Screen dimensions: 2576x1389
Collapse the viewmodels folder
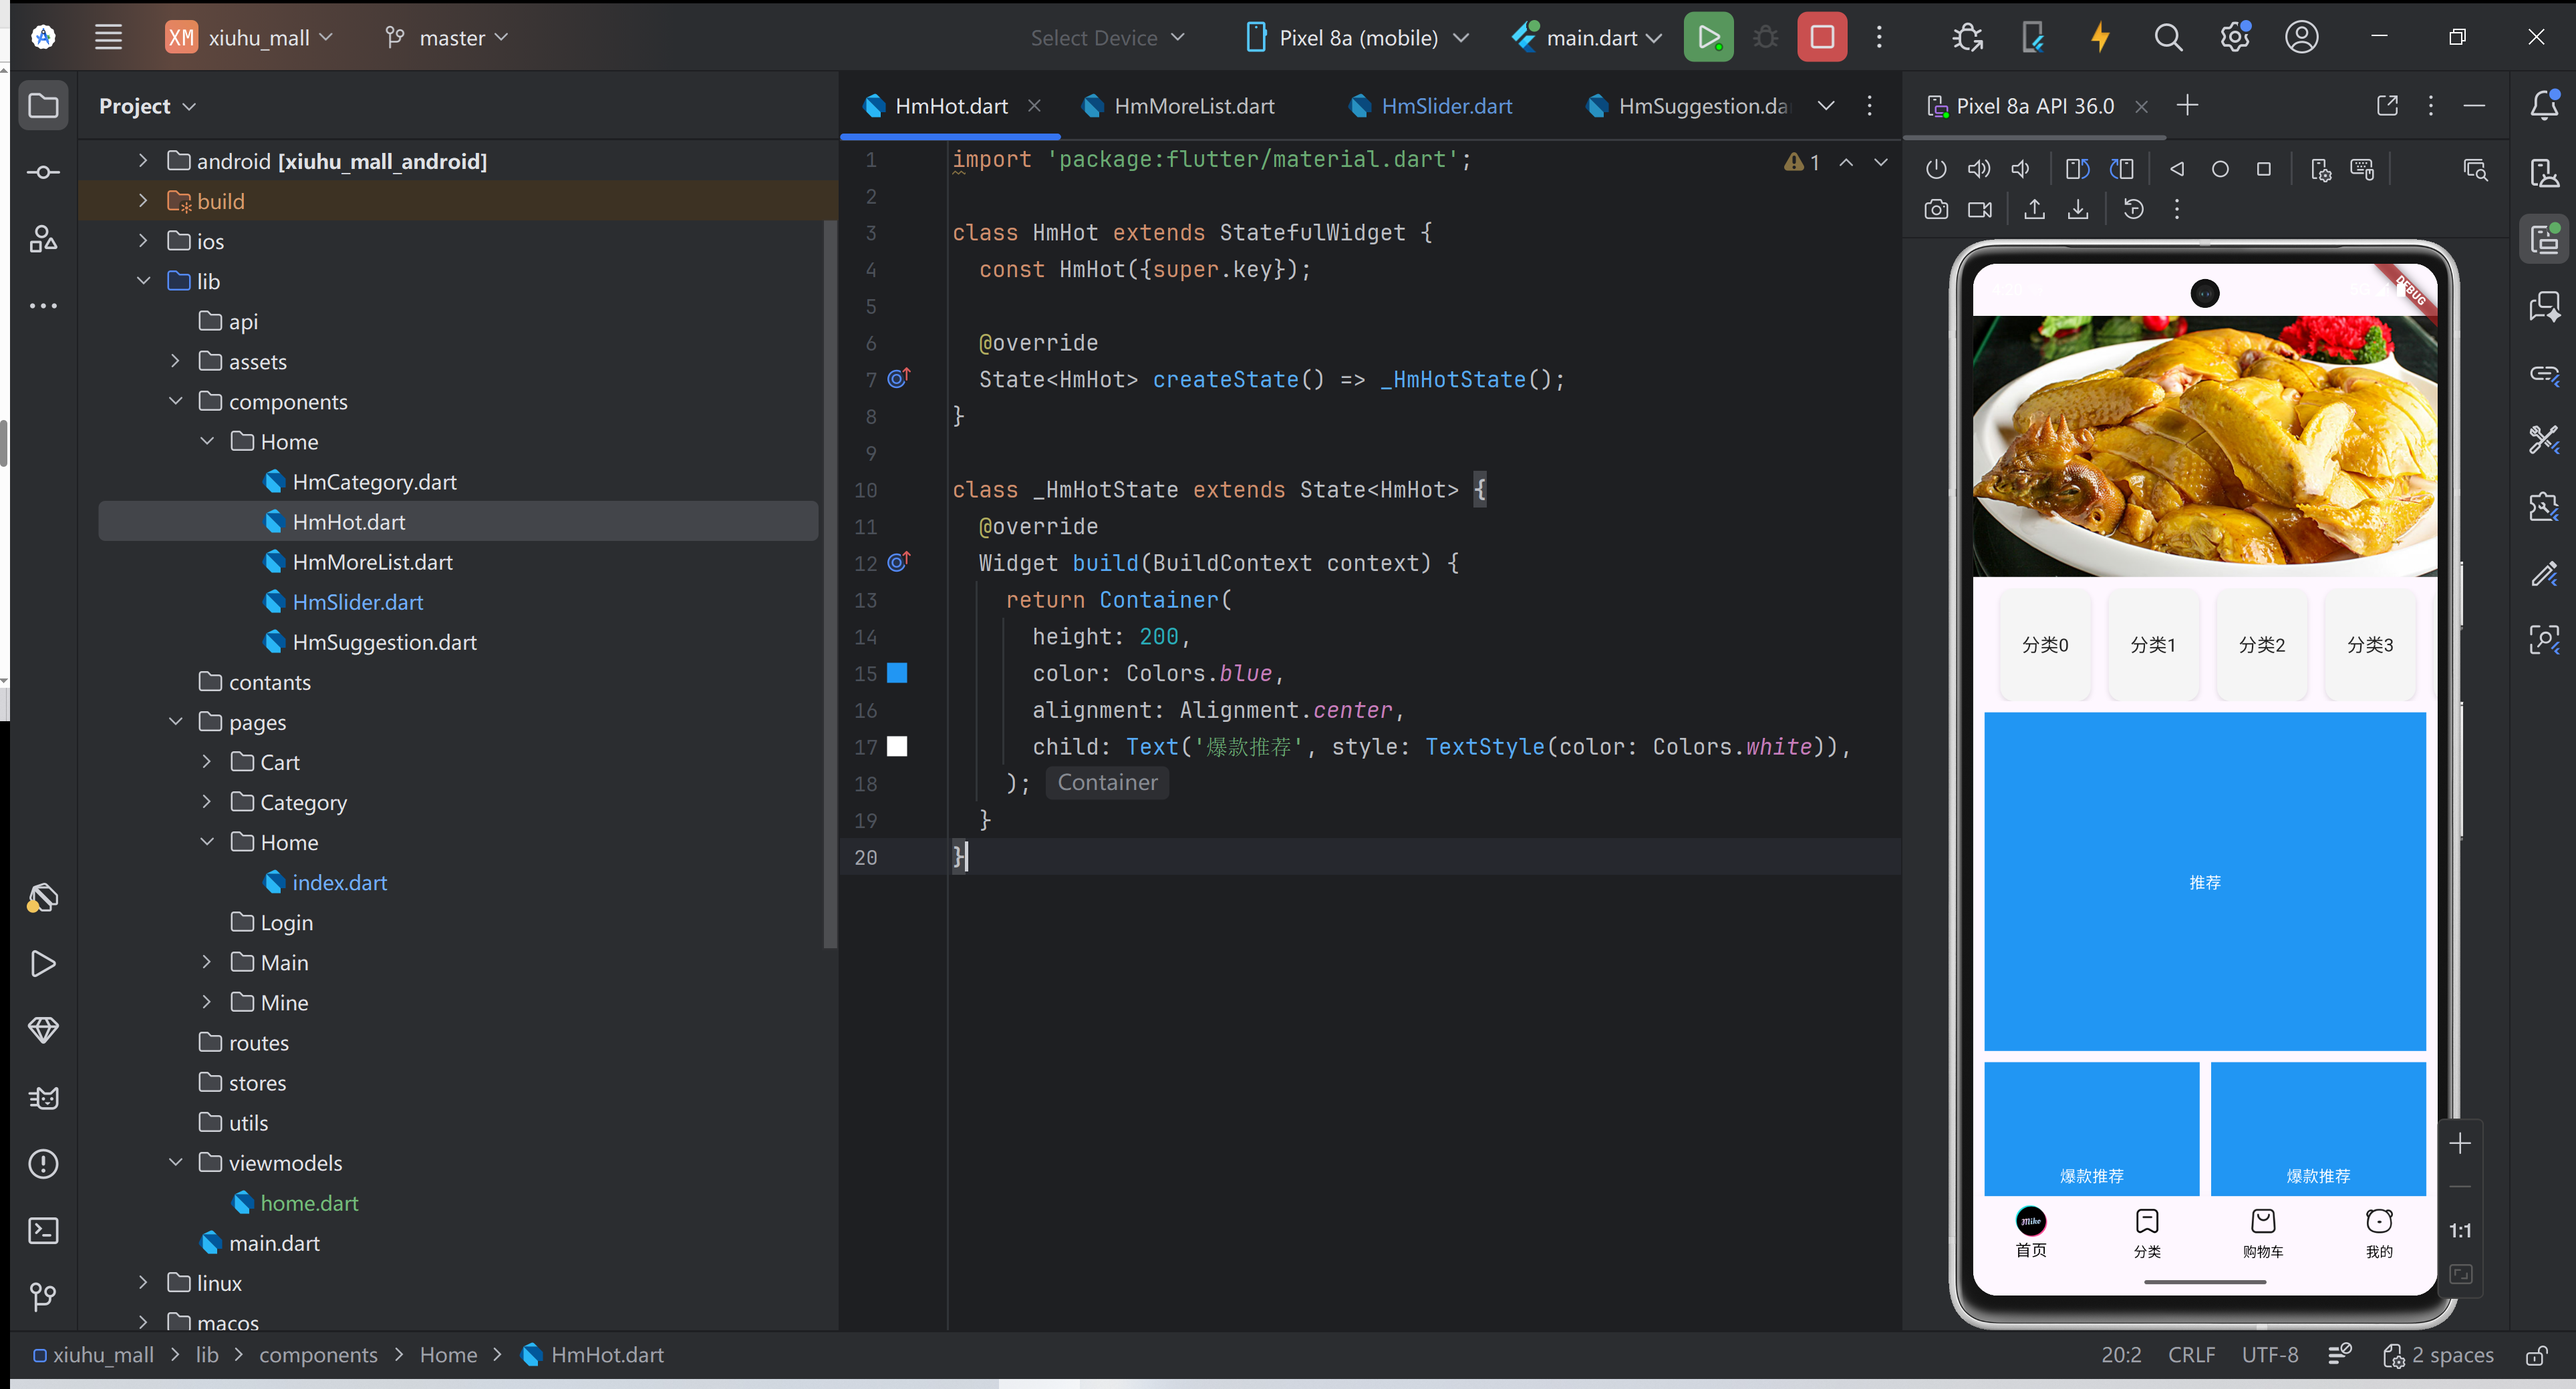click(x=176, y=1162)
